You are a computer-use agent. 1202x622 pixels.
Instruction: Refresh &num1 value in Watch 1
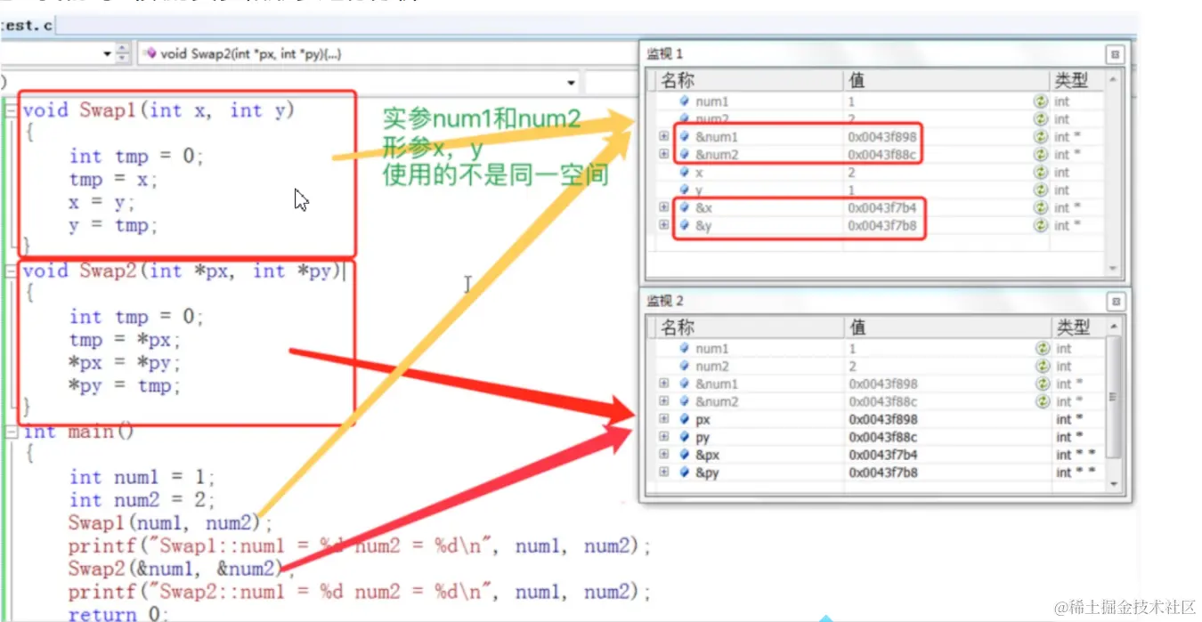1040,137
